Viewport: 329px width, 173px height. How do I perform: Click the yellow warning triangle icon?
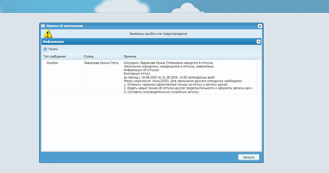point(48,34)
